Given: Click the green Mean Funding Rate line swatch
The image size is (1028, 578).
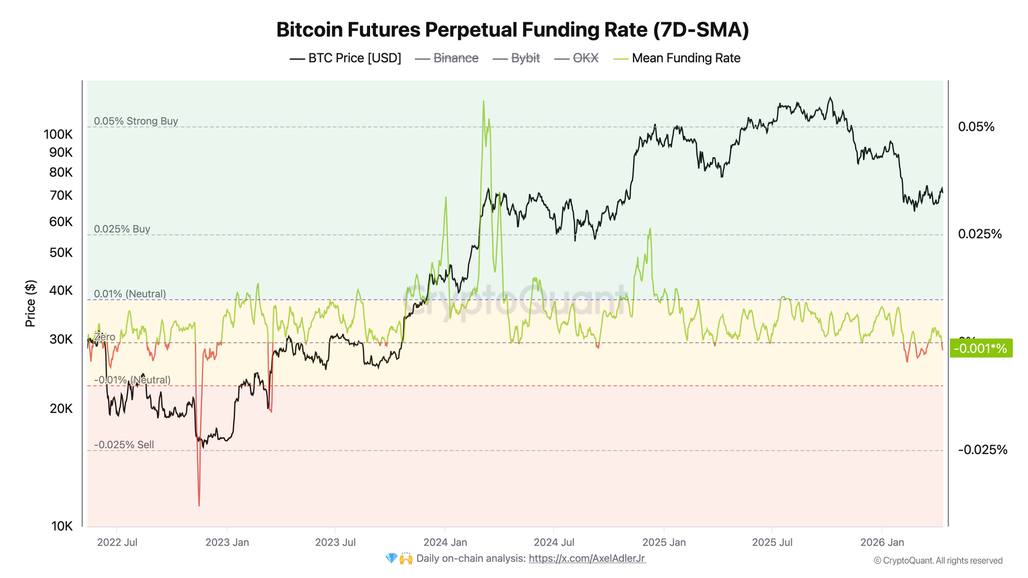Looking at the screenshot, I should tap(621, 59).
